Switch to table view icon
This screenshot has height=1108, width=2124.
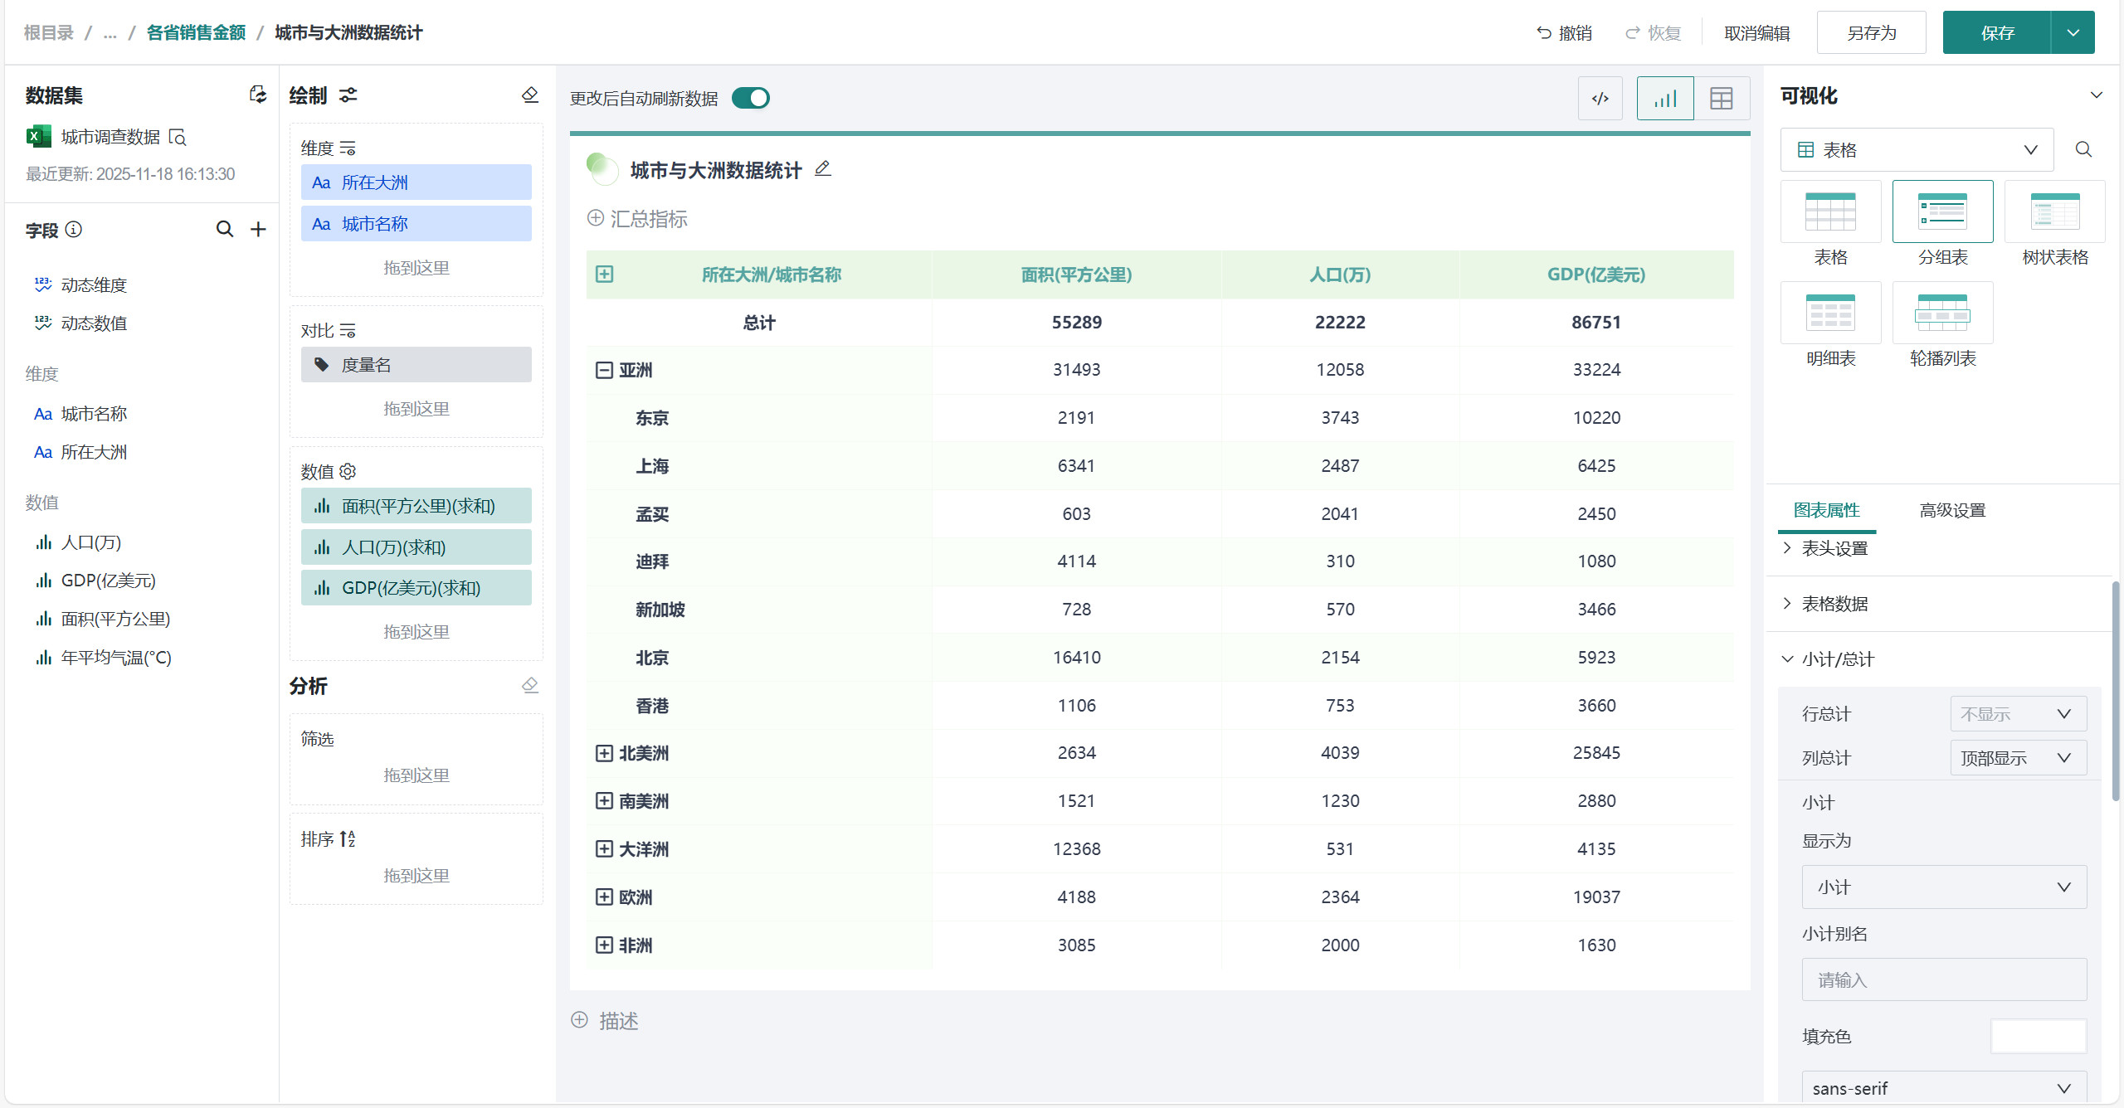(x=1722, y=99)
